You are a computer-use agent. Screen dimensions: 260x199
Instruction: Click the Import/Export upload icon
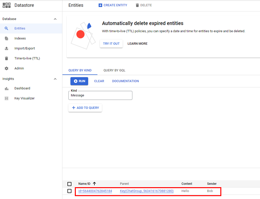pyautogui.click(x=6, y=49)
